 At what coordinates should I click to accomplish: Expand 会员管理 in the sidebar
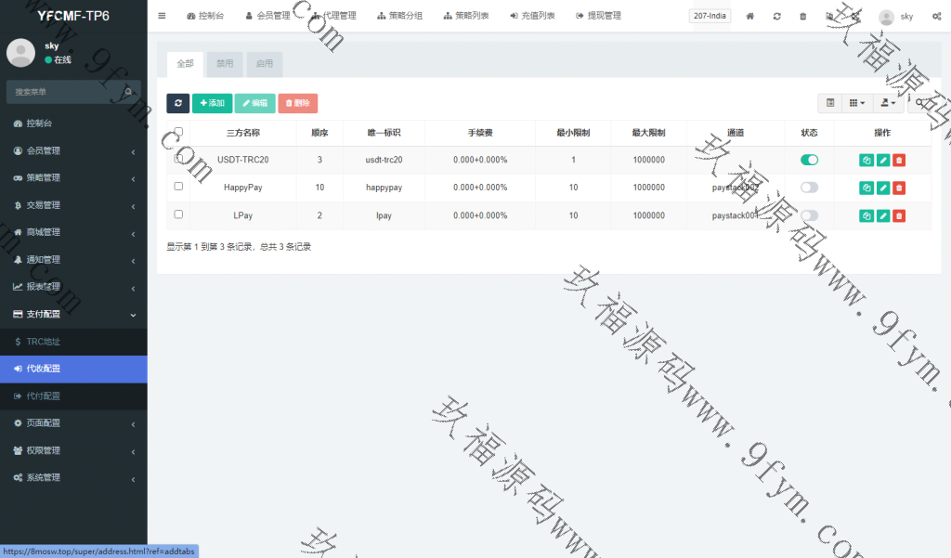tap(73, 150)
